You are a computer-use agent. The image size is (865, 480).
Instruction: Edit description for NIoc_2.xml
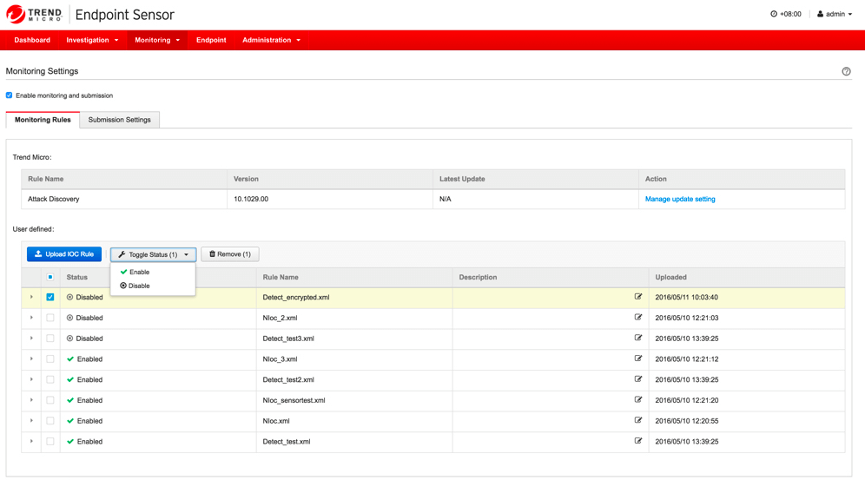point(638,318)
